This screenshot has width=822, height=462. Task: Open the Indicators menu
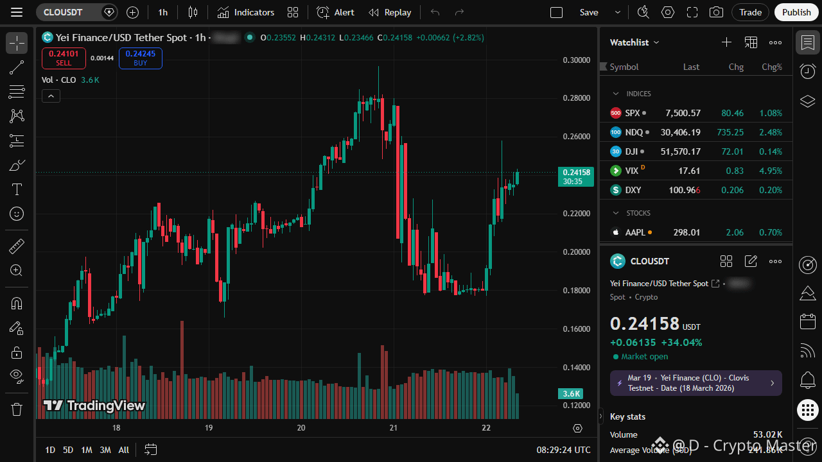pos(246,12)
